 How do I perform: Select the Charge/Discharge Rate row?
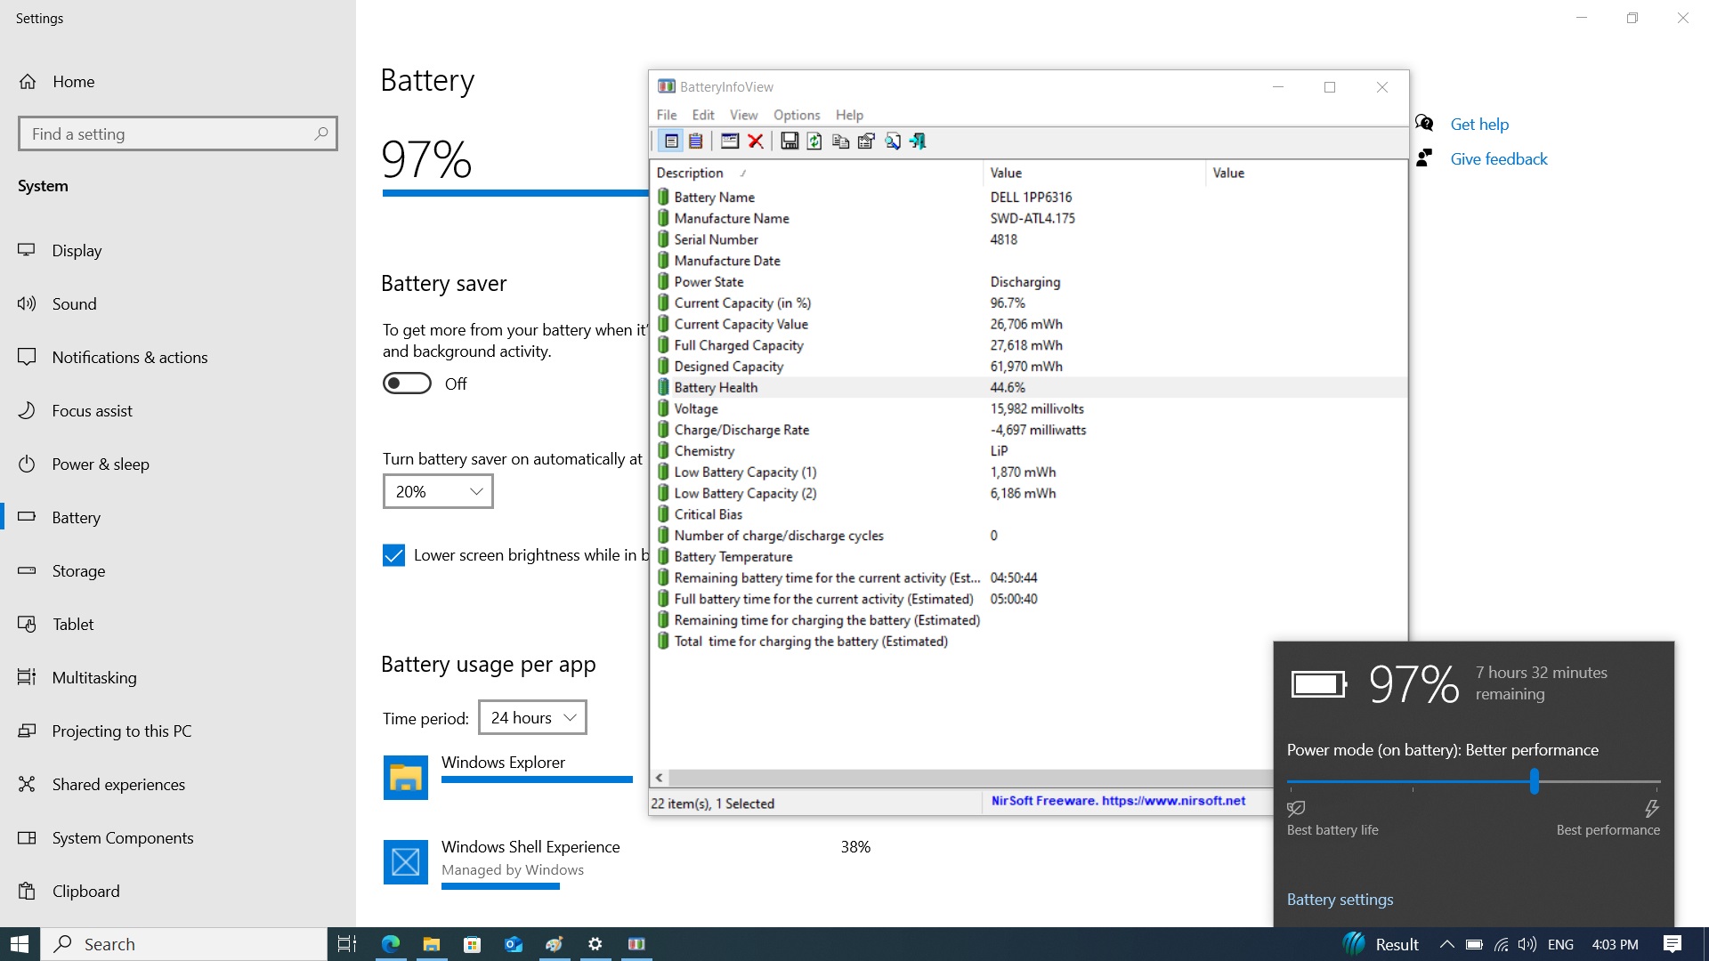point(1029,430)
